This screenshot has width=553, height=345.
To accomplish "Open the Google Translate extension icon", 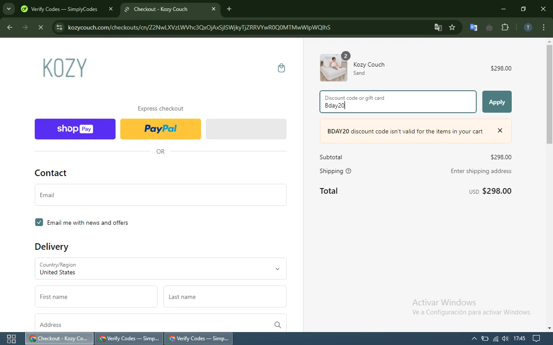I will click(x=474, y=27).
